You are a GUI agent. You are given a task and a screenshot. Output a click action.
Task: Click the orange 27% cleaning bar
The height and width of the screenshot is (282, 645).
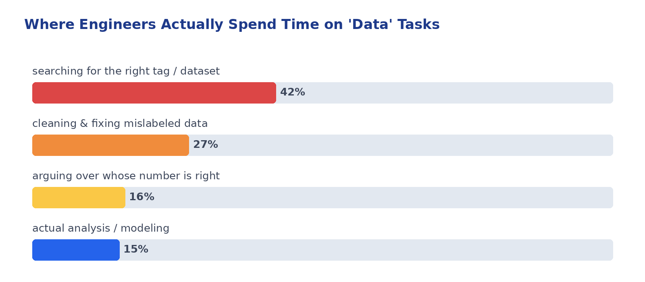pos(110,145)
